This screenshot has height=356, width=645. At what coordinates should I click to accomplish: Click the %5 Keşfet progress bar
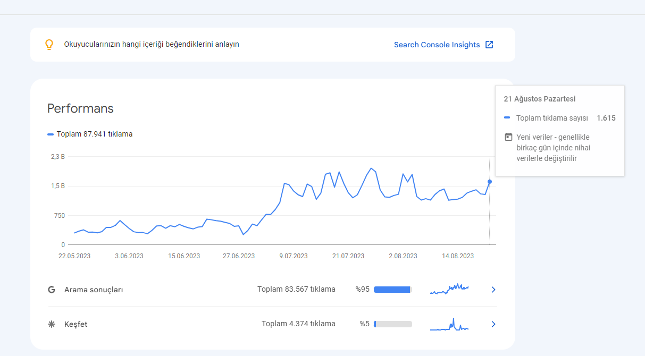393,324
